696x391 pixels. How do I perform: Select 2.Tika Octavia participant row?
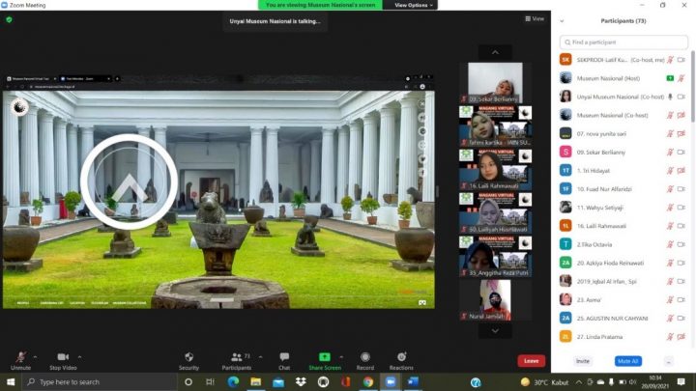coord(623,244)
